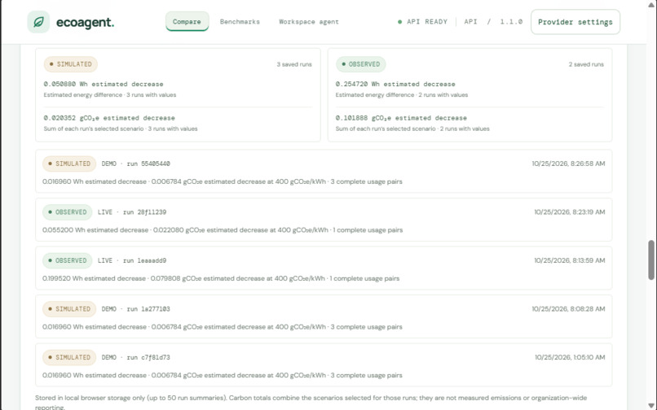Click '0.050880 Wh estimated decrease' value

[104, 84]
